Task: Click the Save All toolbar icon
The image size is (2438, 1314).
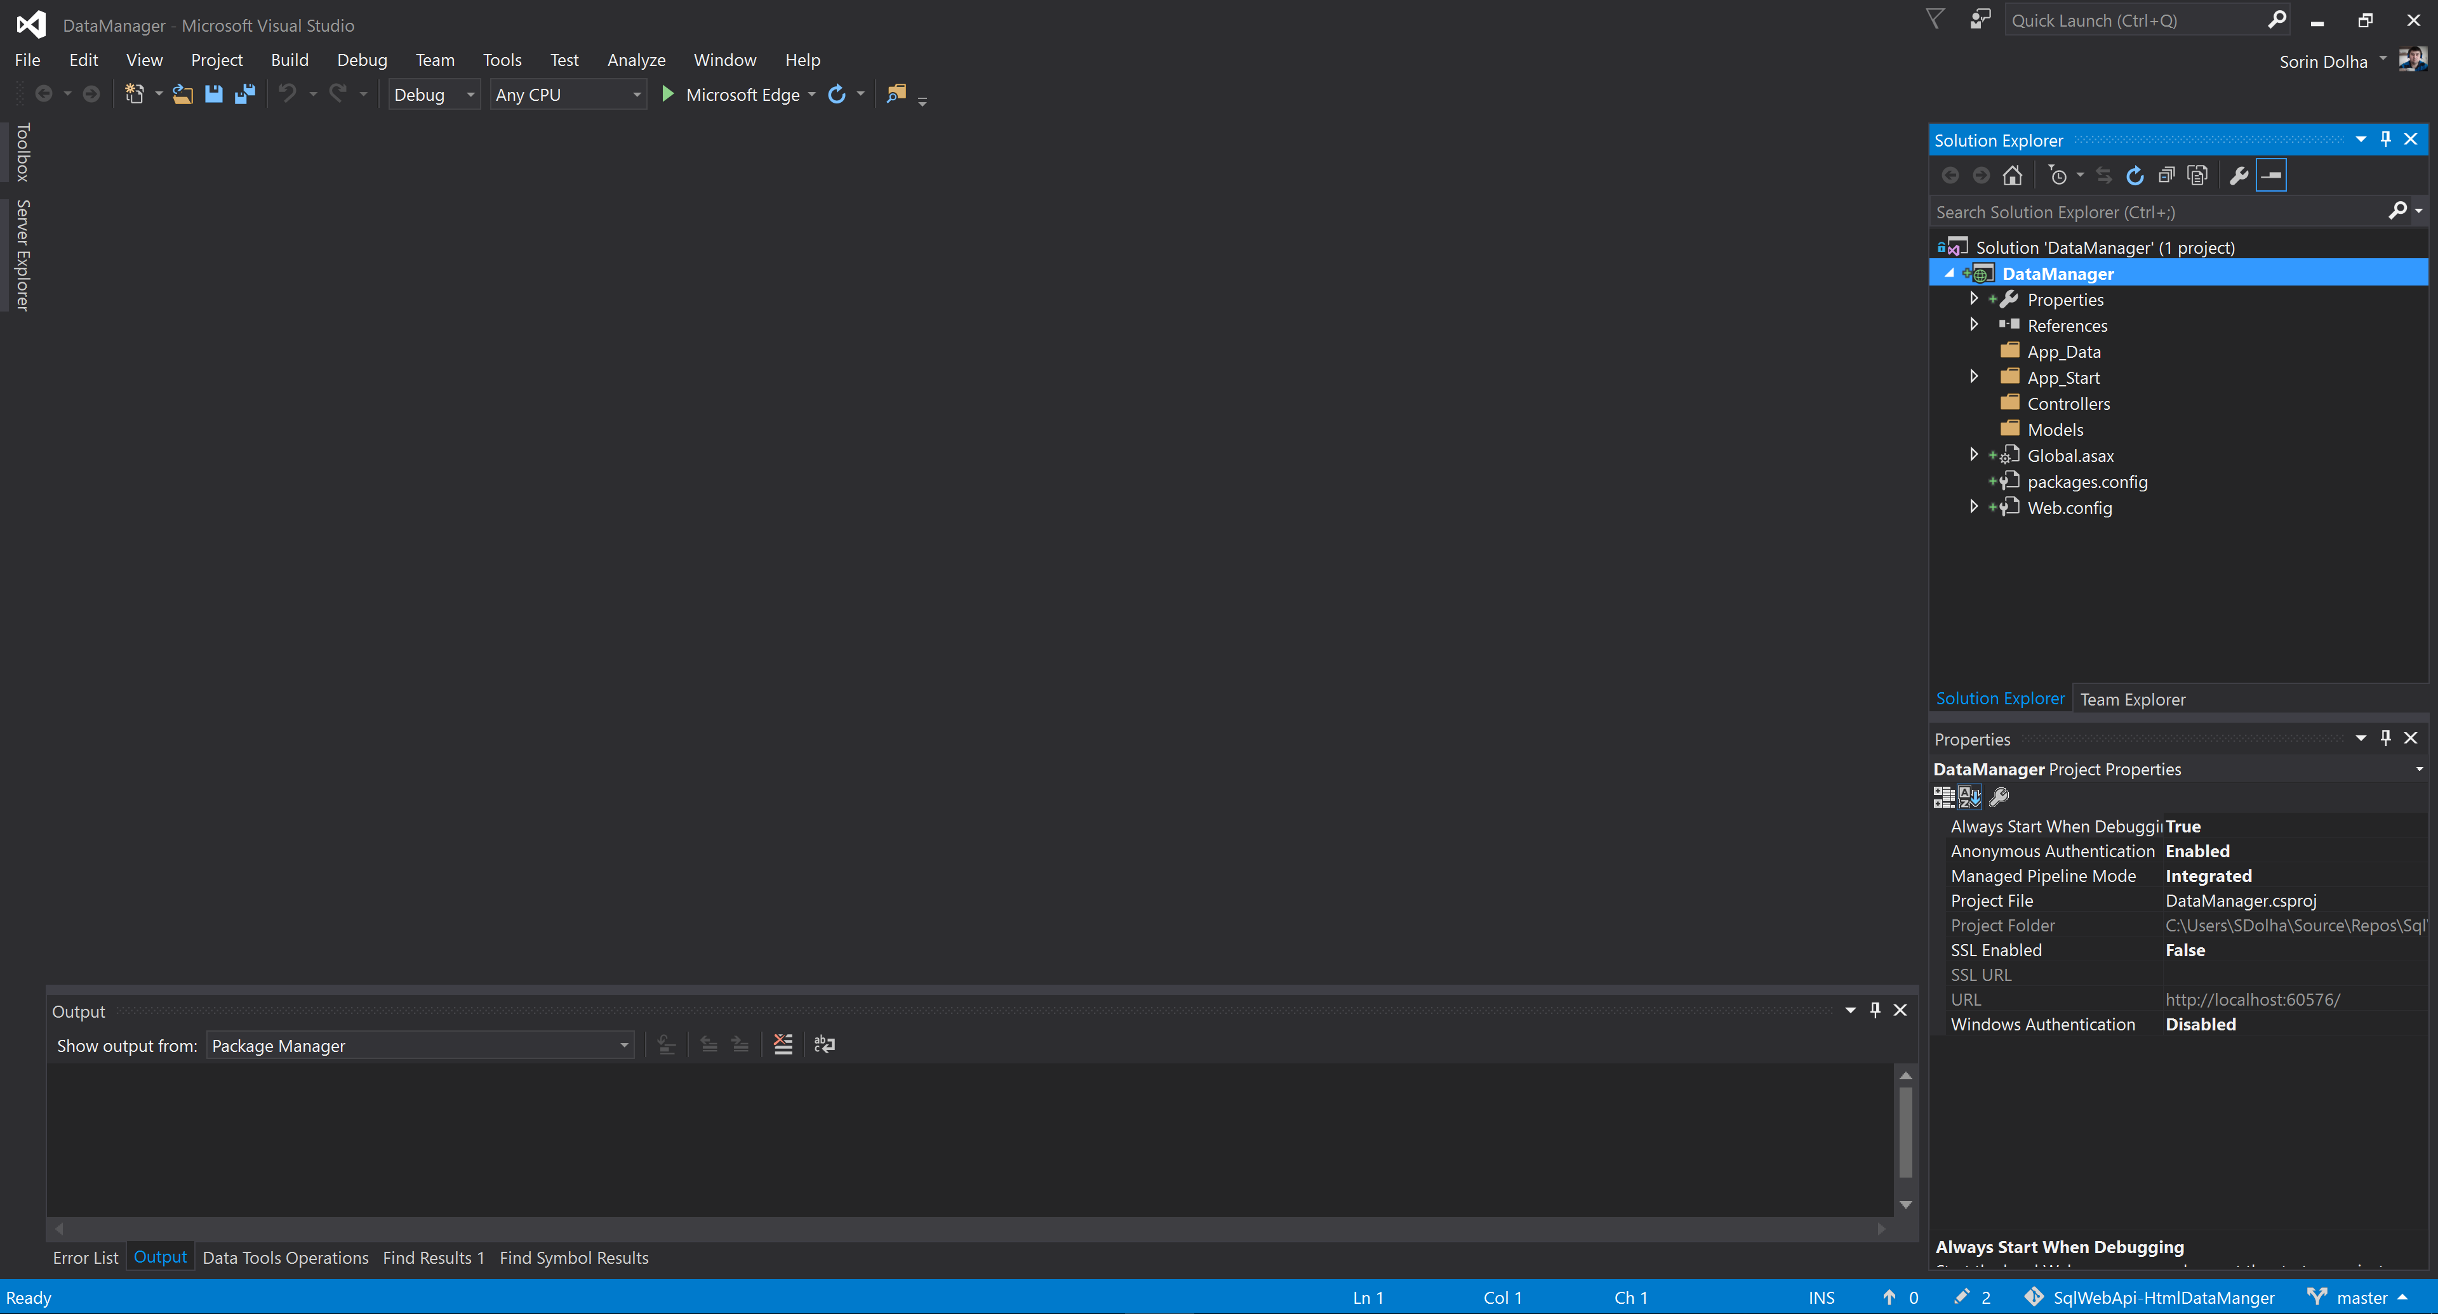Action: pyautogui.click(x=245, y=95)
